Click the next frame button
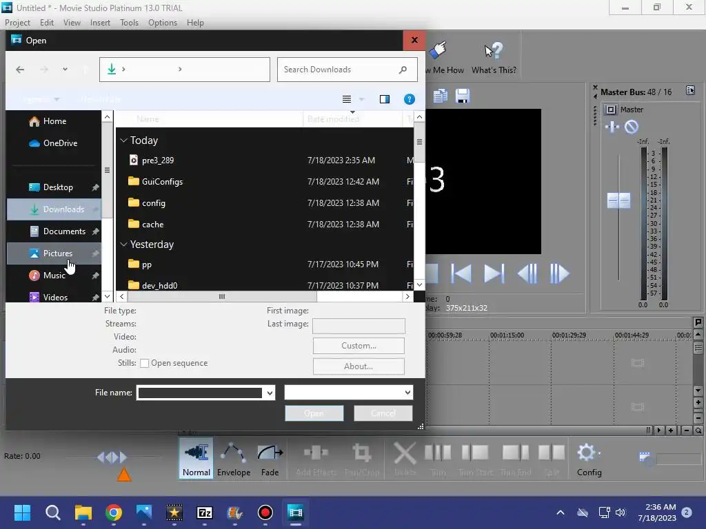 [x=559, y=273]
